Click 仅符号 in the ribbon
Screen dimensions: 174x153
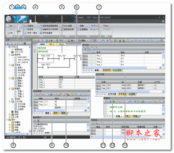tap(29, 29)
